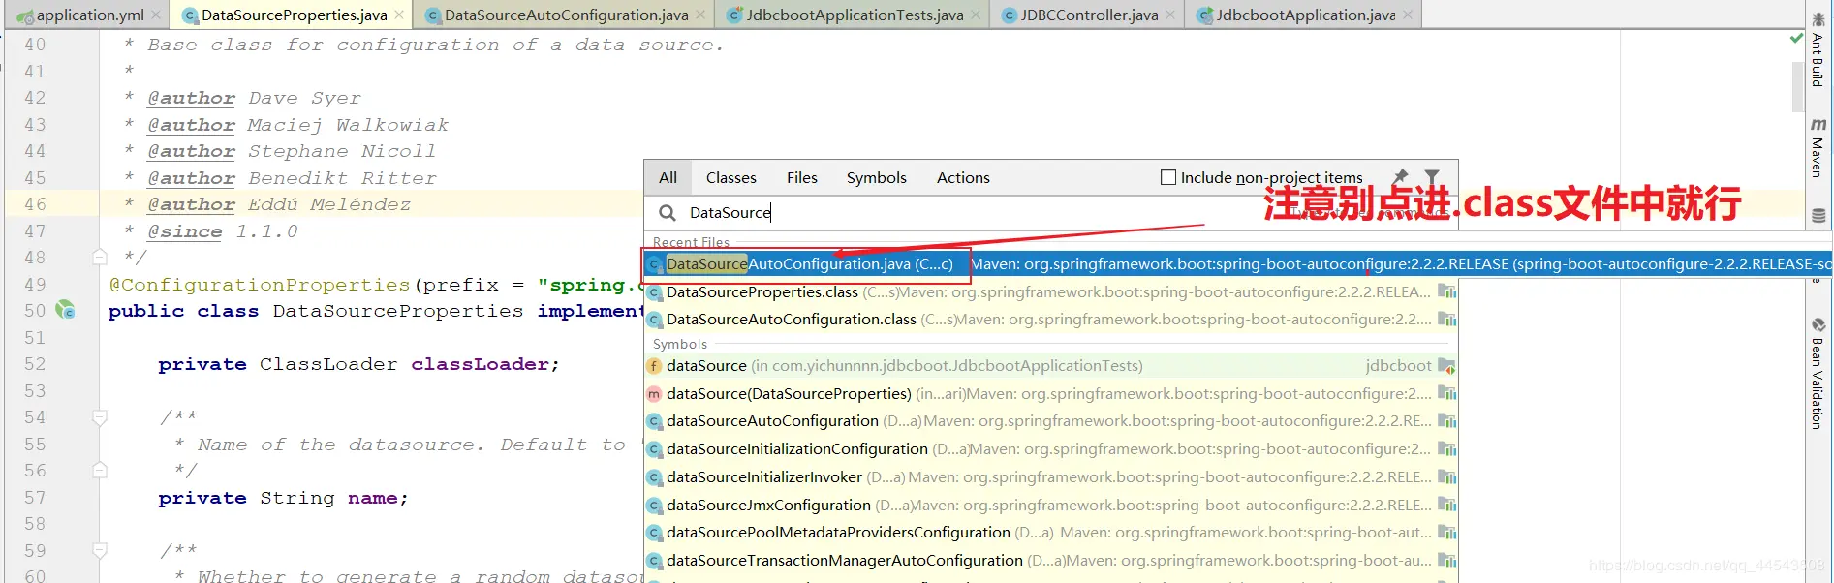Open the Database tool window icon
This screenshot has height=583, width=1834.
[1818, 215]
